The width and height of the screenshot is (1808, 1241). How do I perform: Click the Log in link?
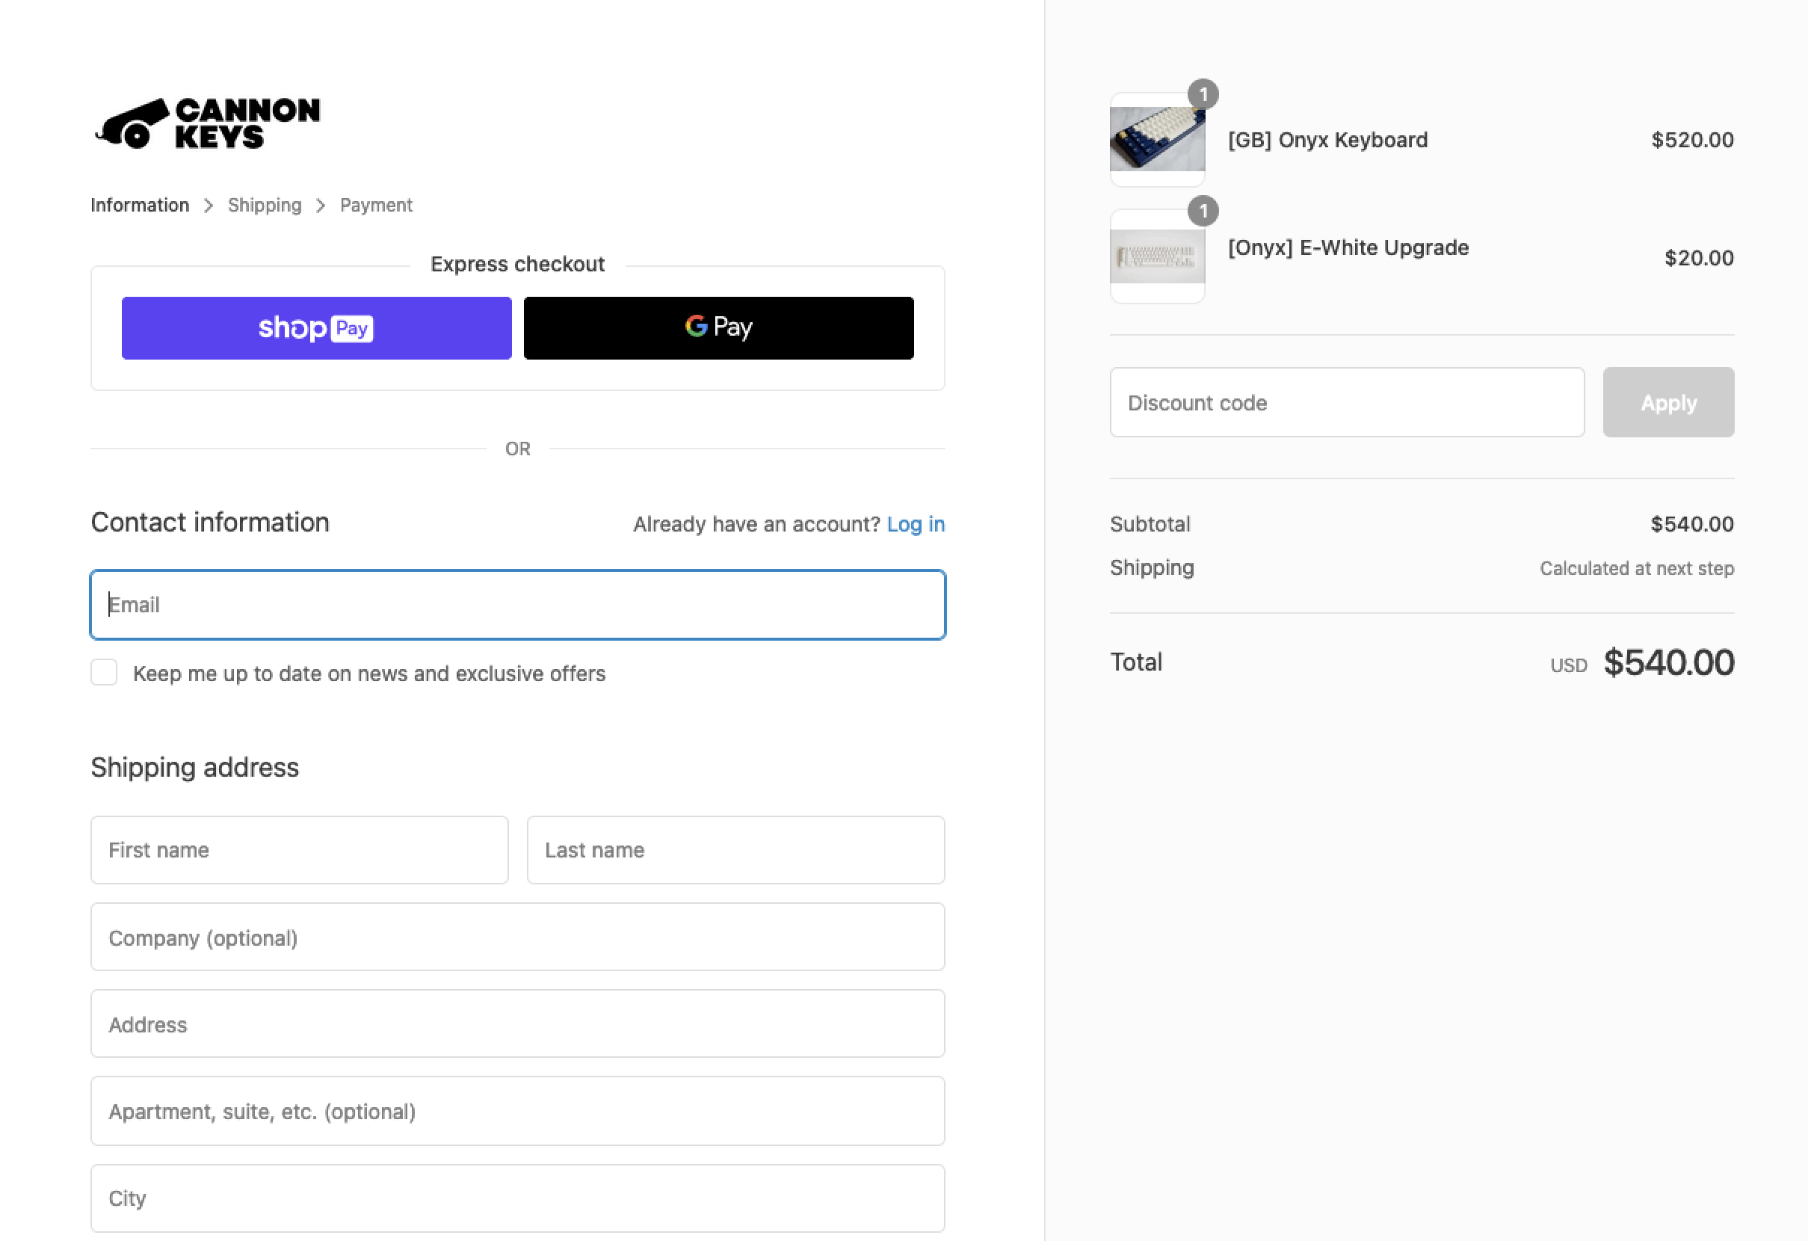916,524
